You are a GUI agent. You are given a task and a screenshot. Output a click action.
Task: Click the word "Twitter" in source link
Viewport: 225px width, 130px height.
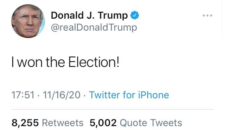click(x=105, y=95)
